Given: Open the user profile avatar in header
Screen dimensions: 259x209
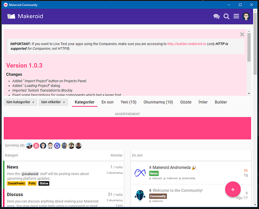Looking at the screenshot, I should coord(247,17).
